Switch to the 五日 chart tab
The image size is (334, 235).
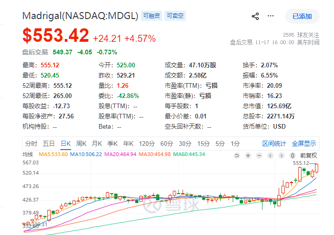tap(49, 144)
